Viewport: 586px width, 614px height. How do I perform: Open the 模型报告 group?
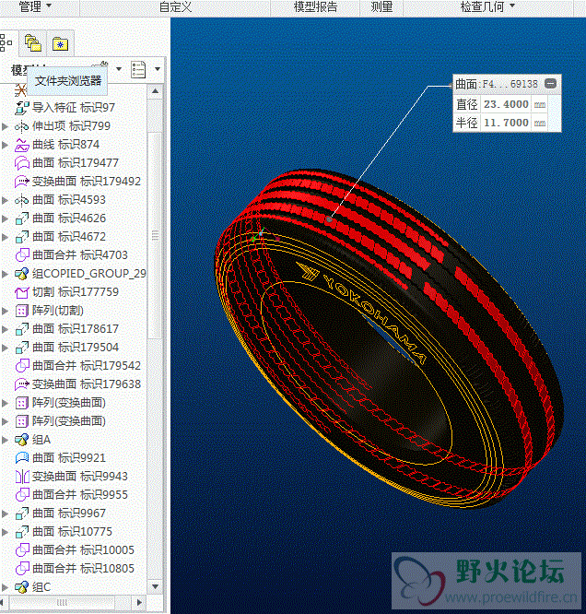coord(315,6)
